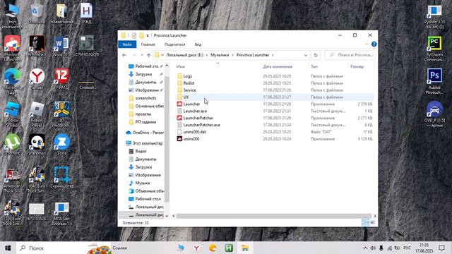Go back in Explorer navigation
452x254 pixels.
tap(124, 55)
